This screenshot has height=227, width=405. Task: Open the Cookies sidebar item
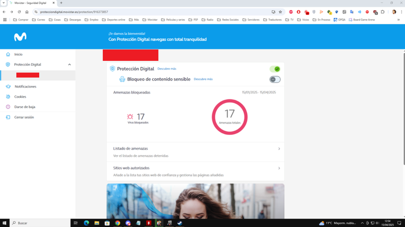(20, 96)
